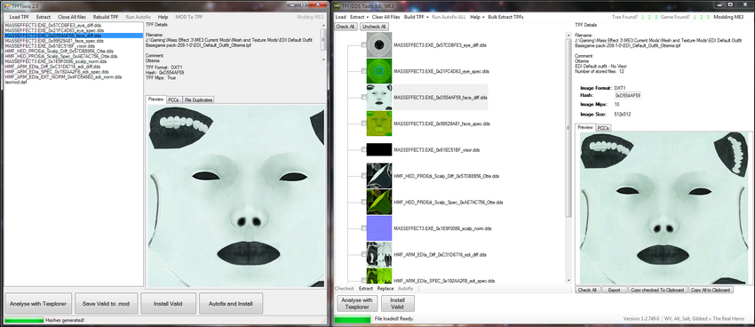Click Install Valid in TPF/DDS Tools
Viewport: 755px width, 327px height.
(398, 303)
